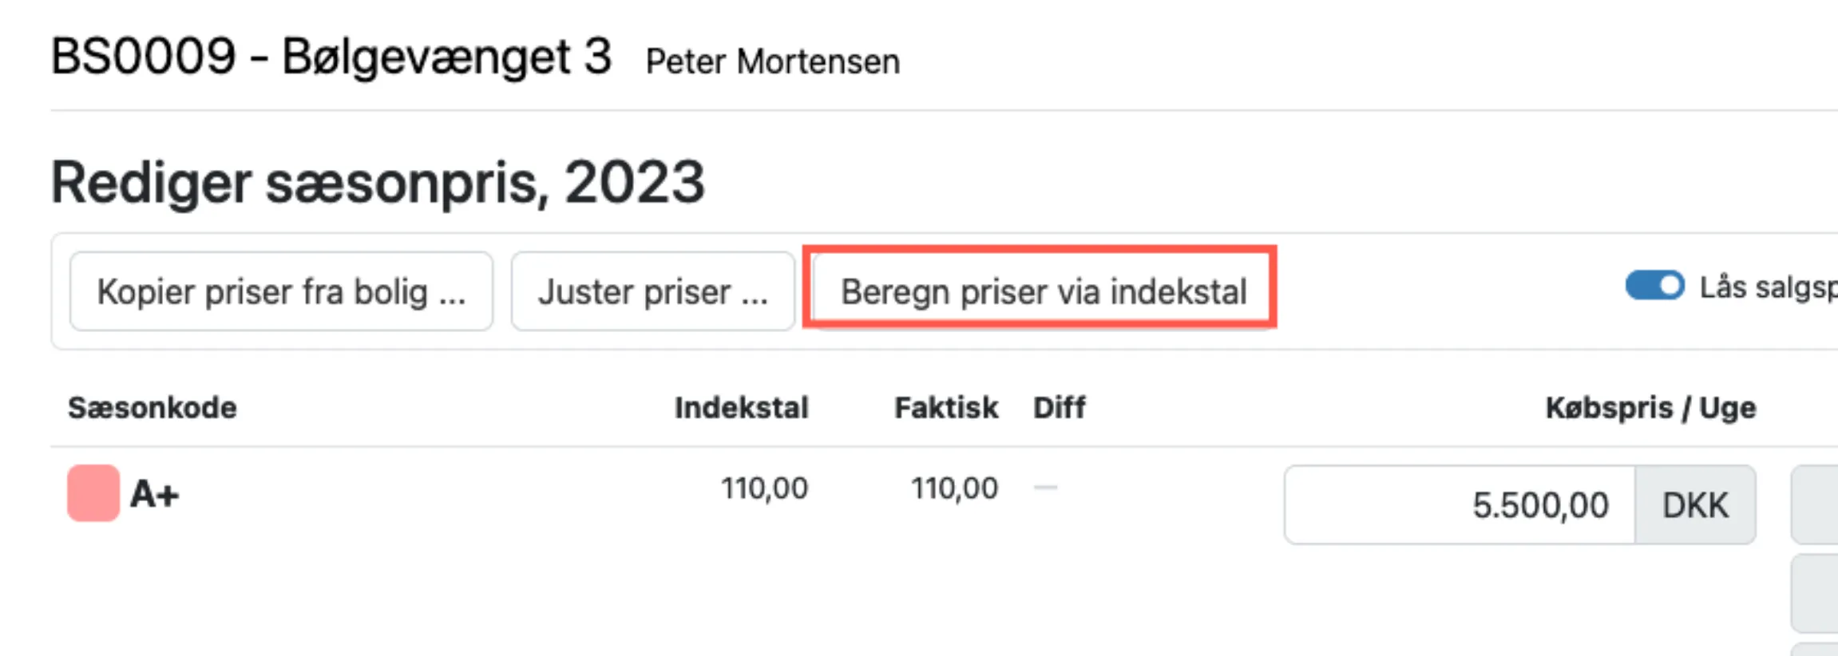The width and height of the screenshot is (1838, 656).
Task: Disable the Lås salgspris toggle
Action: 1654,286
